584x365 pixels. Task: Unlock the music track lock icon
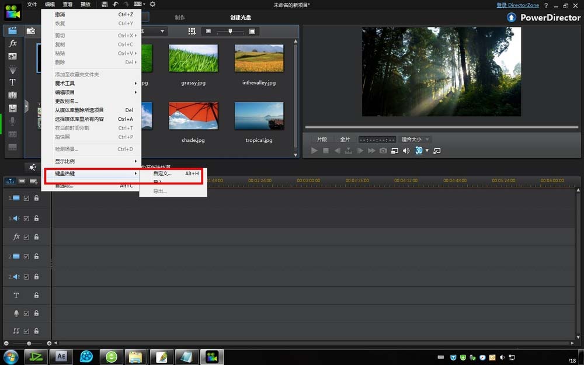[x=36, y=331]
